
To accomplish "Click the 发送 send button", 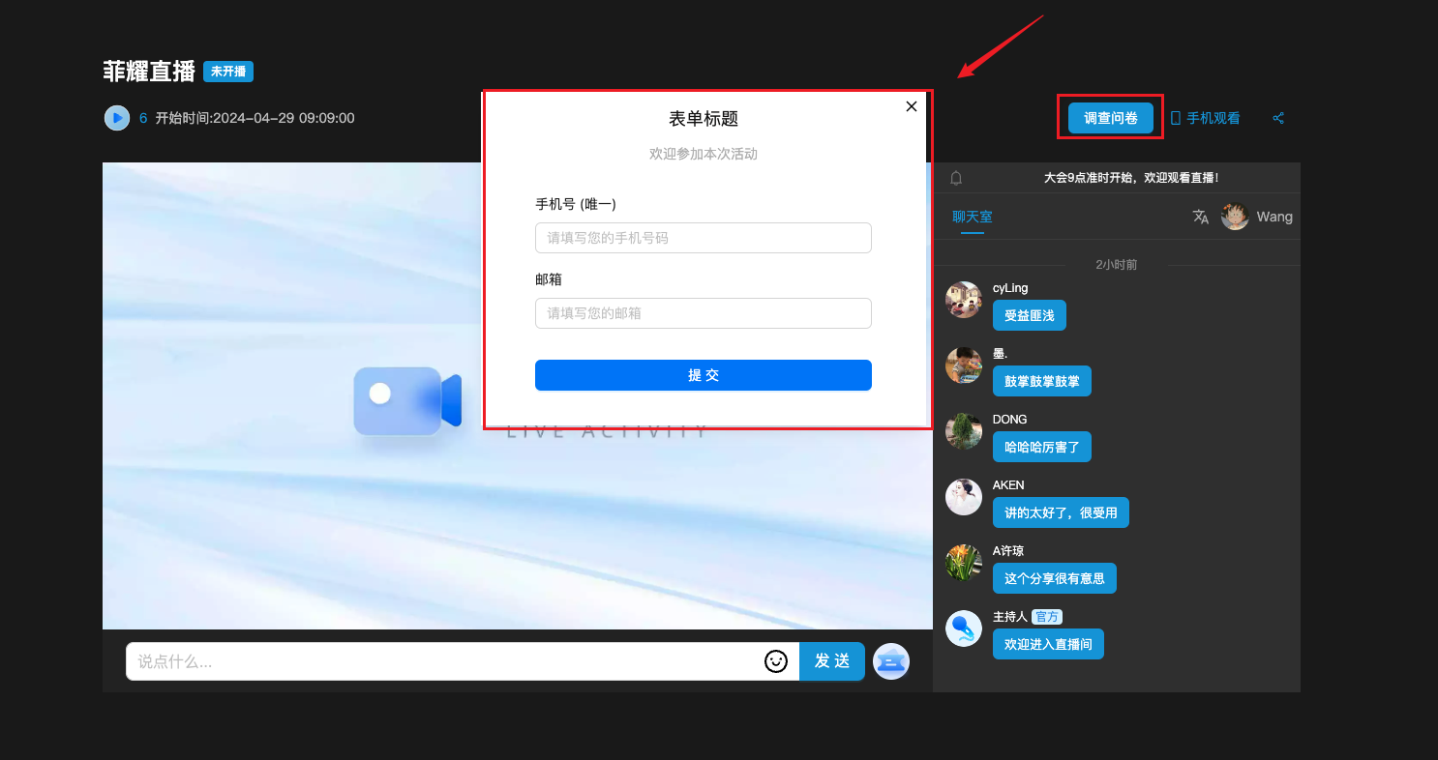I will [831, 661].
